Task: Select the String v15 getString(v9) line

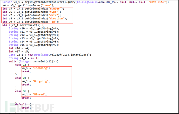Action: pyautogui.click(x=34, y=45)
